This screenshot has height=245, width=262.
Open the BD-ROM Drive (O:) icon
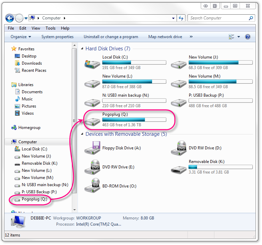[92, 186]
